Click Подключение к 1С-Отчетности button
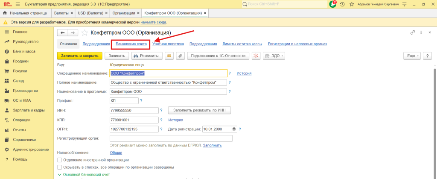 click(x=218, y=56)
